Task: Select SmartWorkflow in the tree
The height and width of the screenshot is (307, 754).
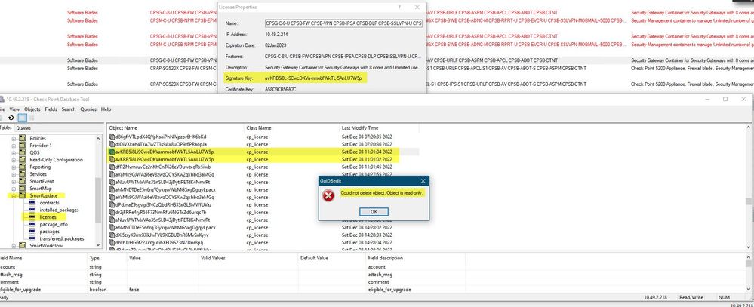Action: click(46, 246)
